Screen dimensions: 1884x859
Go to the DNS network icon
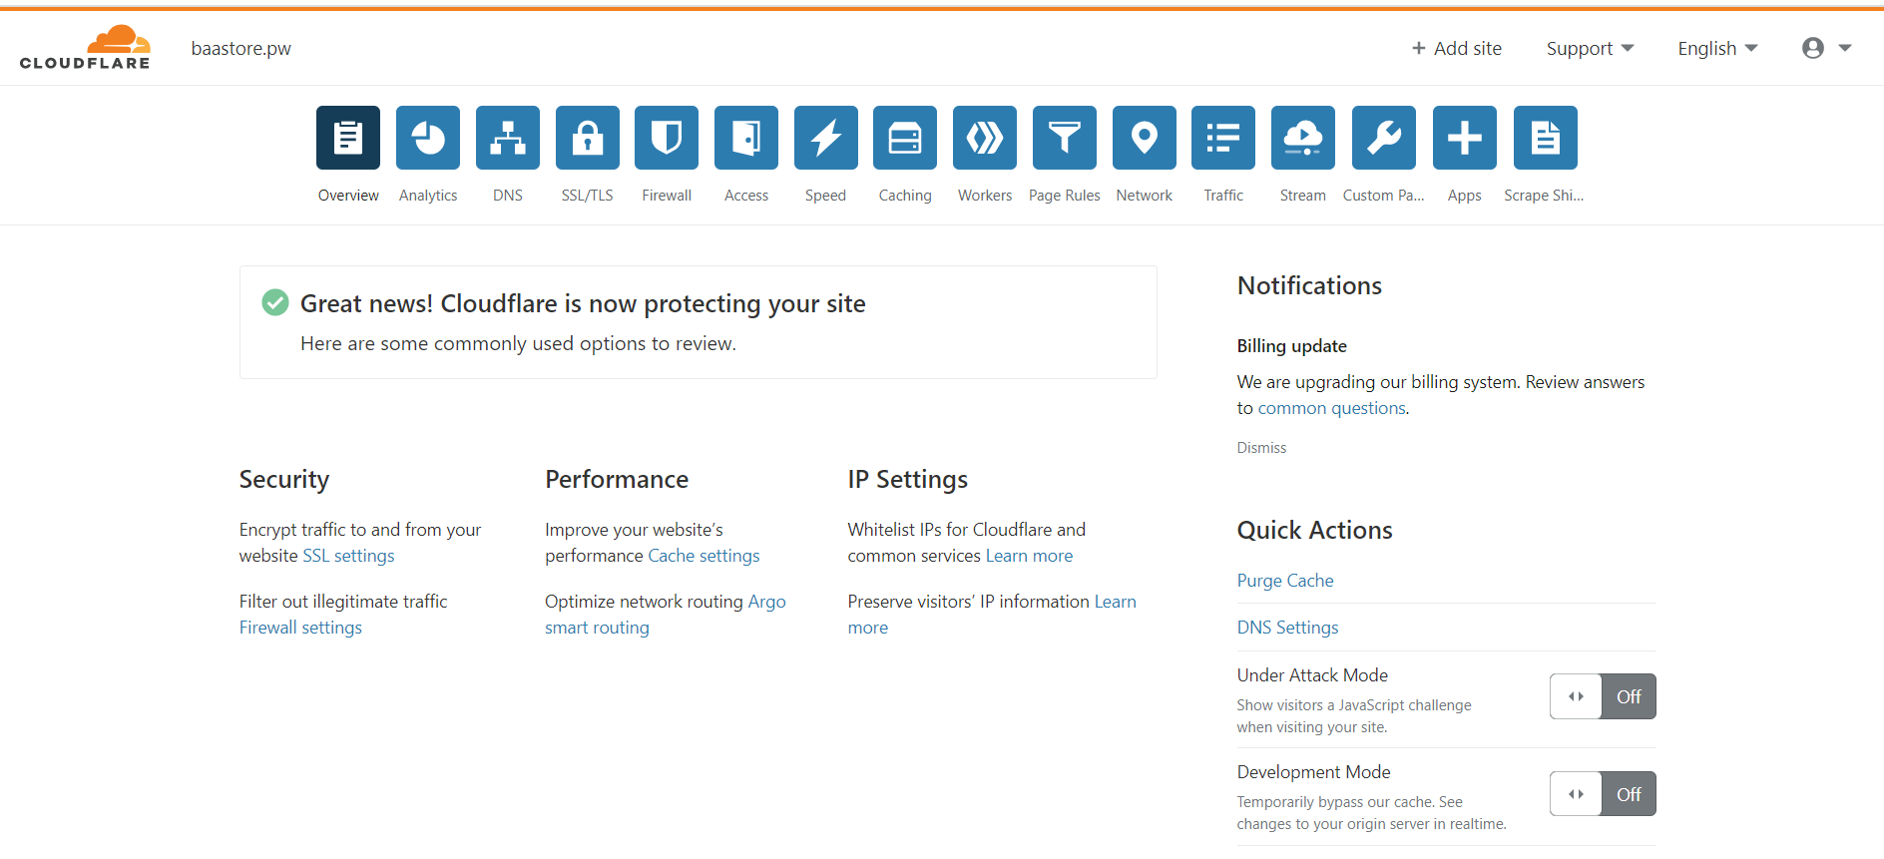tap(508, 138)
